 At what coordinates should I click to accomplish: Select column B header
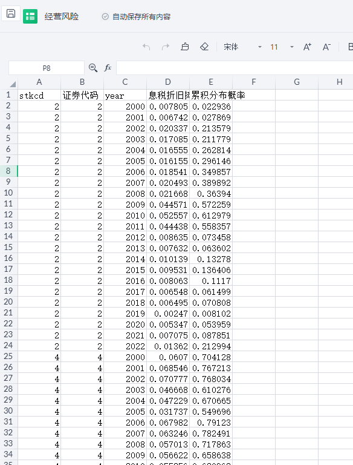[82, 82]
